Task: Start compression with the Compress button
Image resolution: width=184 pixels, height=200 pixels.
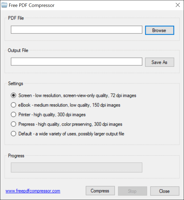Action: pos(100,191)
